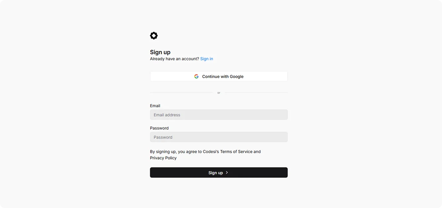This screenshot has height=208, width=442.
Task: Click the divider line left of "or"
Action: coord(181,93)
